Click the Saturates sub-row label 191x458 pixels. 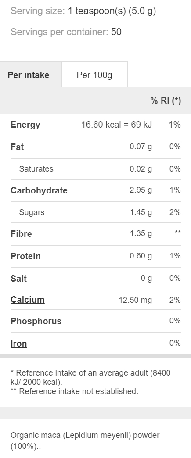36,169
